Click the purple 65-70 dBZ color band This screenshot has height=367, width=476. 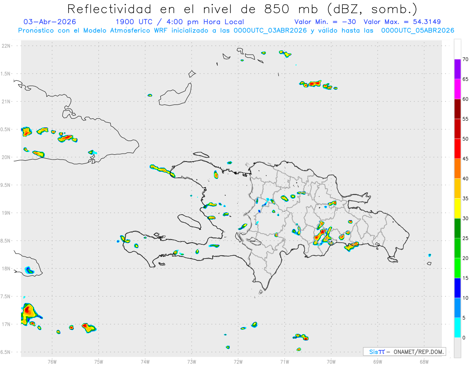(457, 69)
